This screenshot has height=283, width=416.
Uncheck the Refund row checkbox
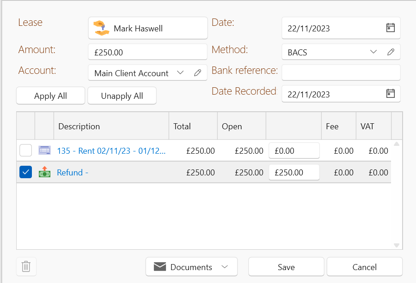coord(26,173)
